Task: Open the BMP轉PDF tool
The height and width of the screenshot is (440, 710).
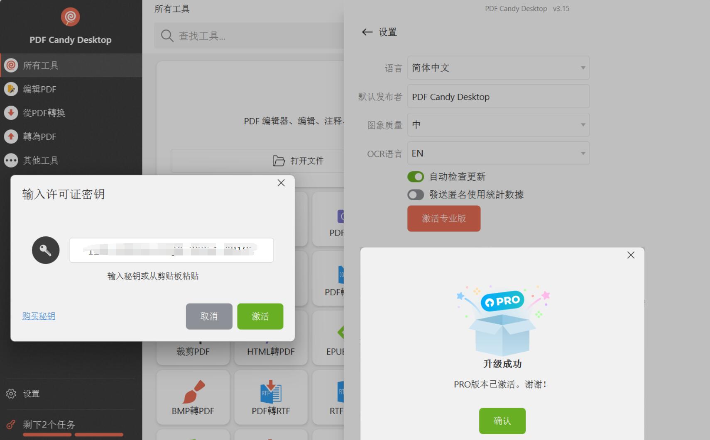Action: click(193, 397)
